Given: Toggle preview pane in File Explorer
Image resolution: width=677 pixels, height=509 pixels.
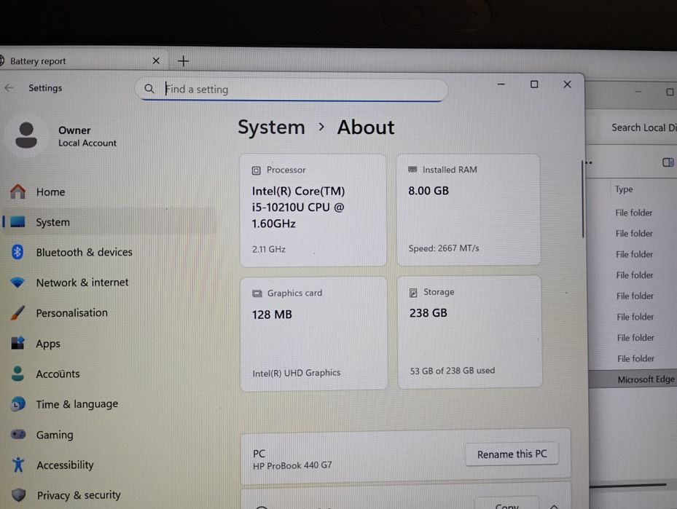Looking at the screenshot, I should tap(668, 162).
